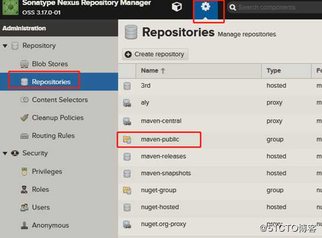Click the Roles person icon
Image resolution: width=322 pixels, height=238 pixels.
[24, 190]
